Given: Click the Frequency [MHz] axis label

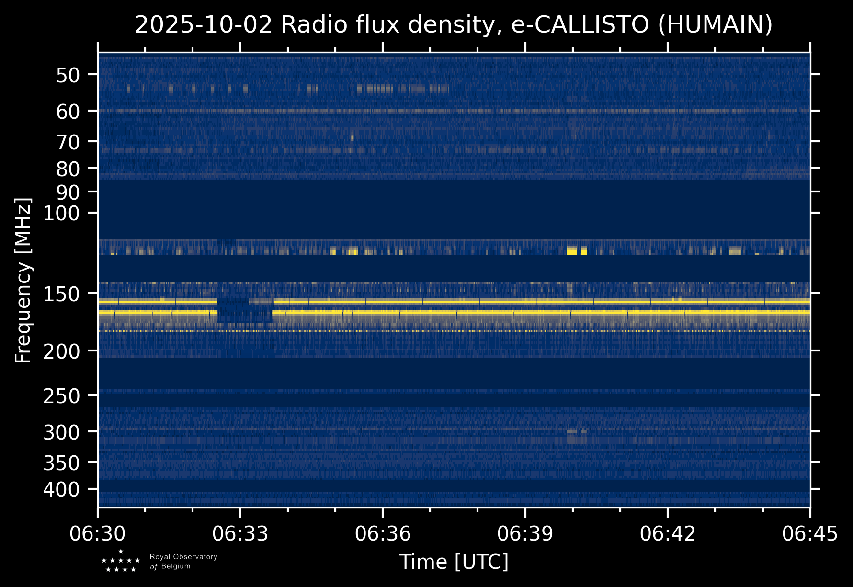Looking at the screenshot, I should [23, 280].
